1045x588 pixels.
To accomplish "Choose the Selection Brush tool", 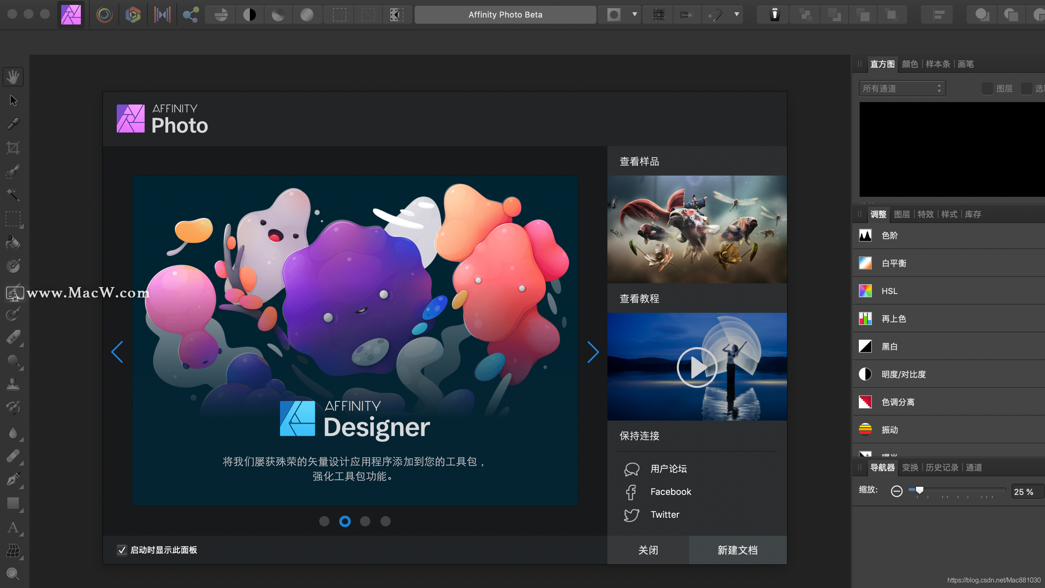I will point(13,171).
